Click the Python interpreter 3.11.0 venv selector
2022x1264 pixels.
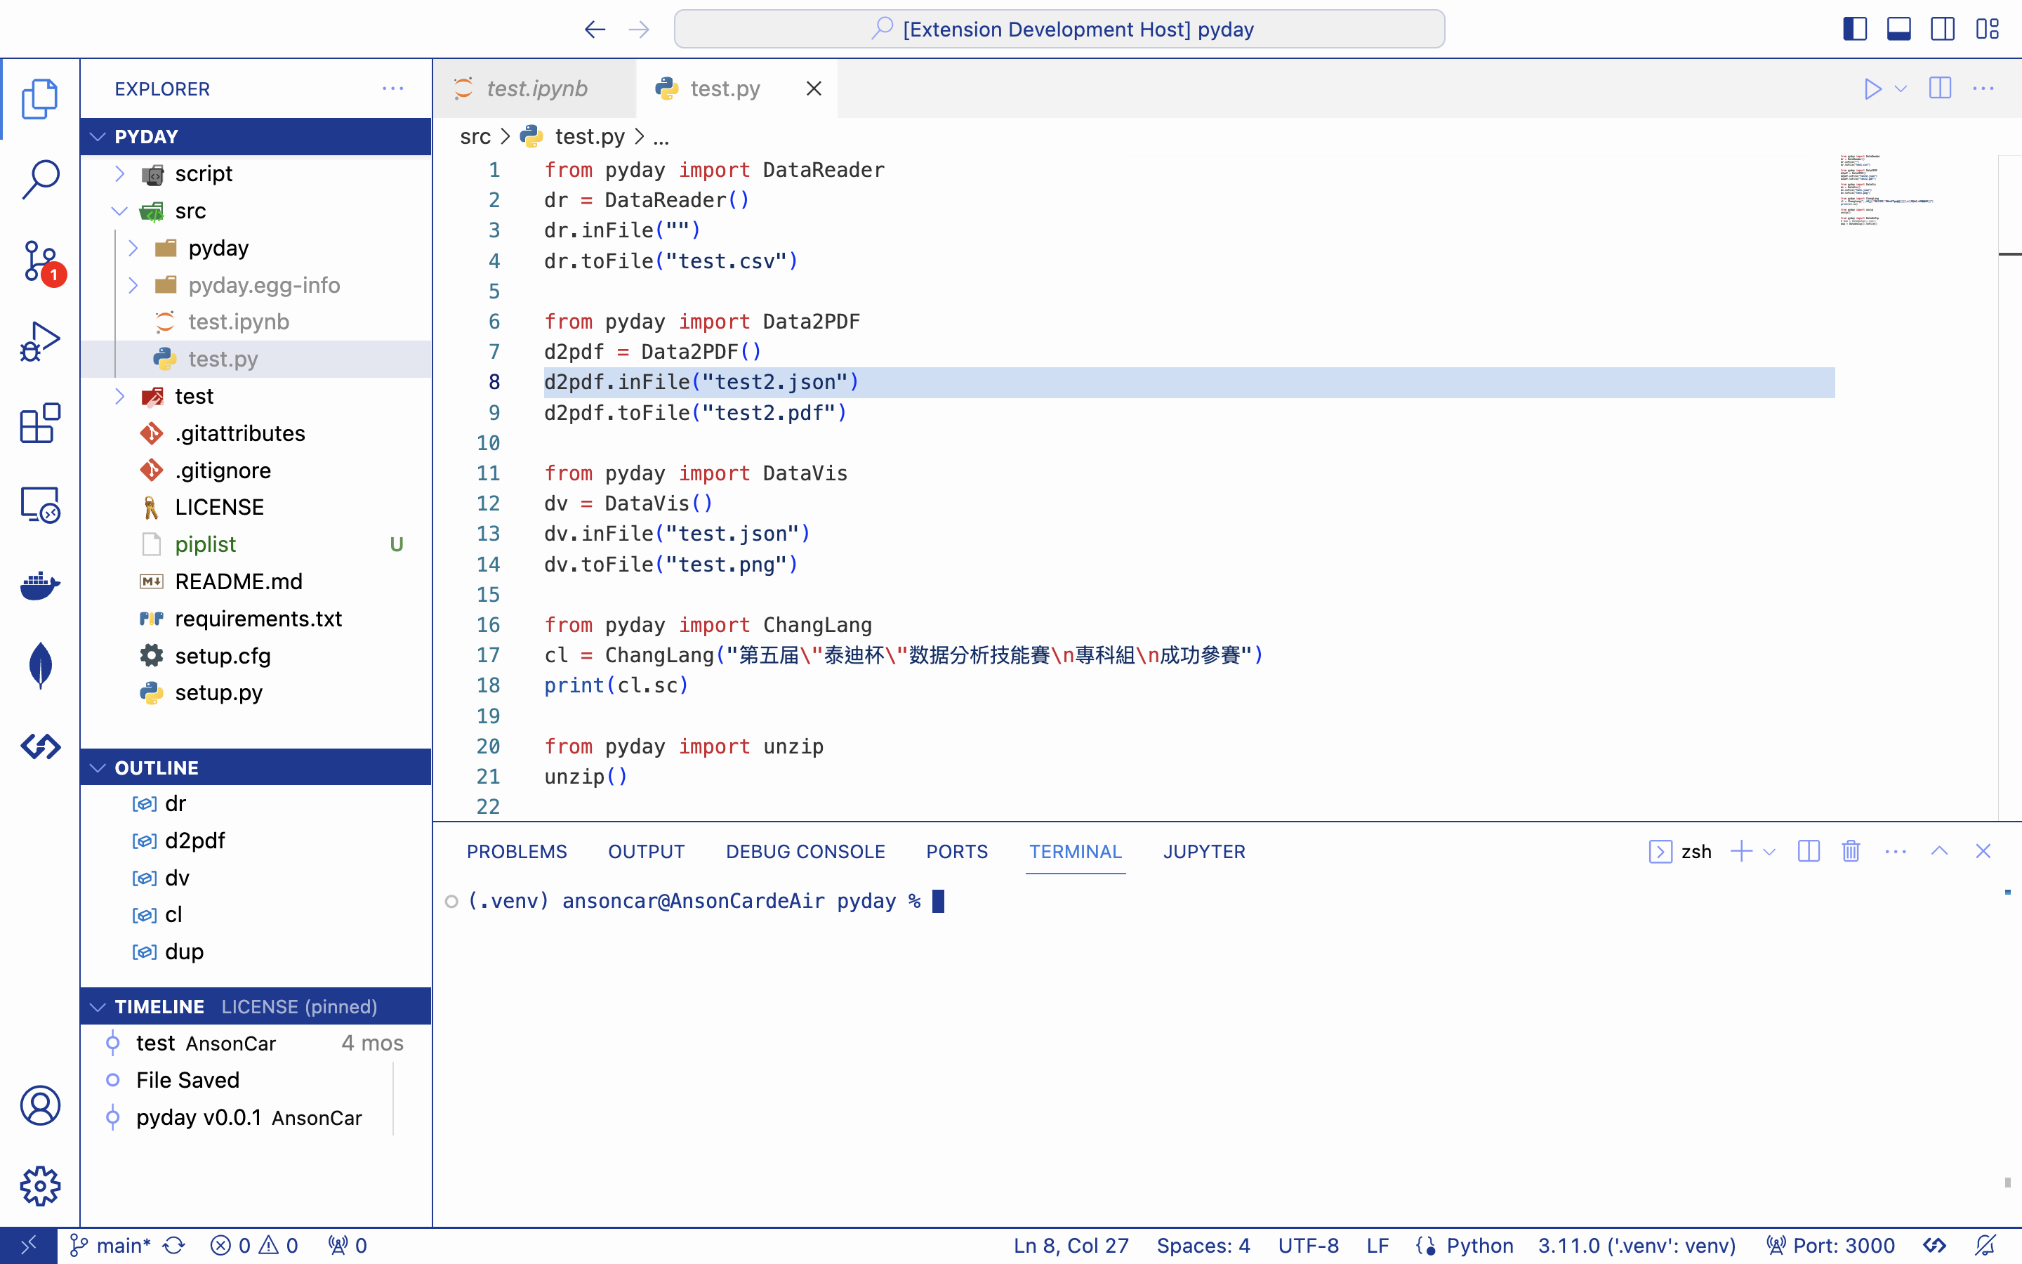coord(1636,1246)
